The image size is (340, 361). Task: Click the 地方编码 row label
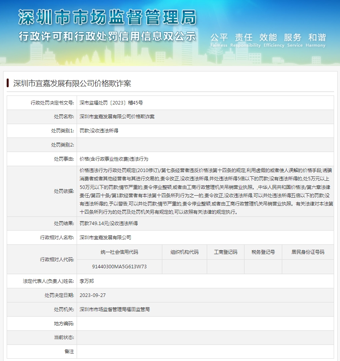click(x=64, y=323)
